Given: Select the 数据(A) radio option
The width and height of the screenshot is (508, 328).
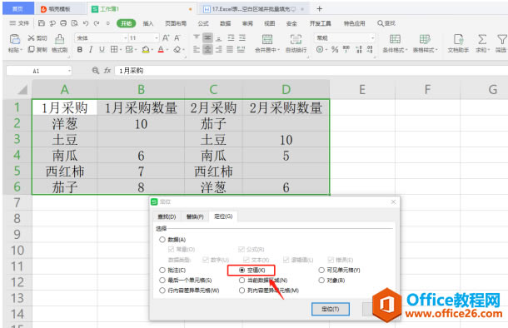Looking at the screenshot, I should pyautogui.click(x=162, y=240).
